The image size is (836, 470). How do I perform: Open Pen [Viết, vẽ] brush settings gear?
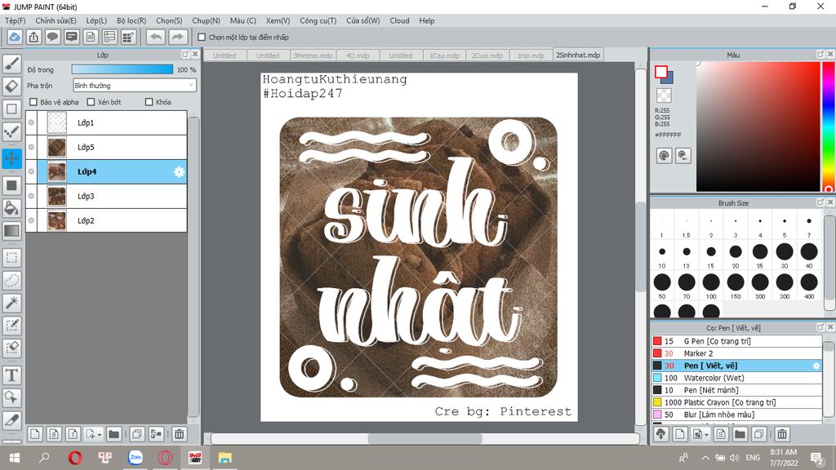pos(816,366)
